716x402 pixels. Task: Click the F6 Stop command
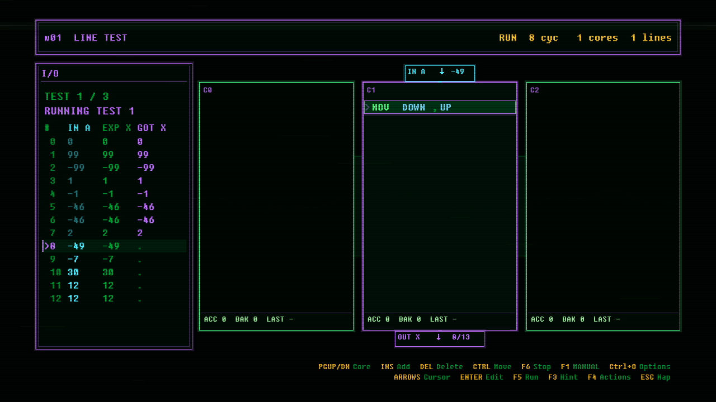[x=536, y=367]
